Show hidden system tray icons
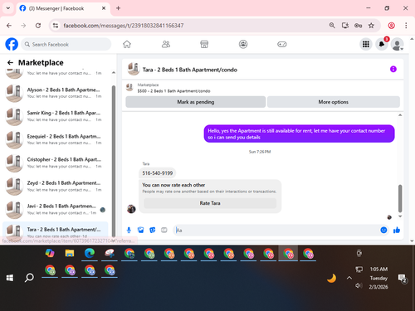Viewport: 415px width, 311px height. click(349, 278)
